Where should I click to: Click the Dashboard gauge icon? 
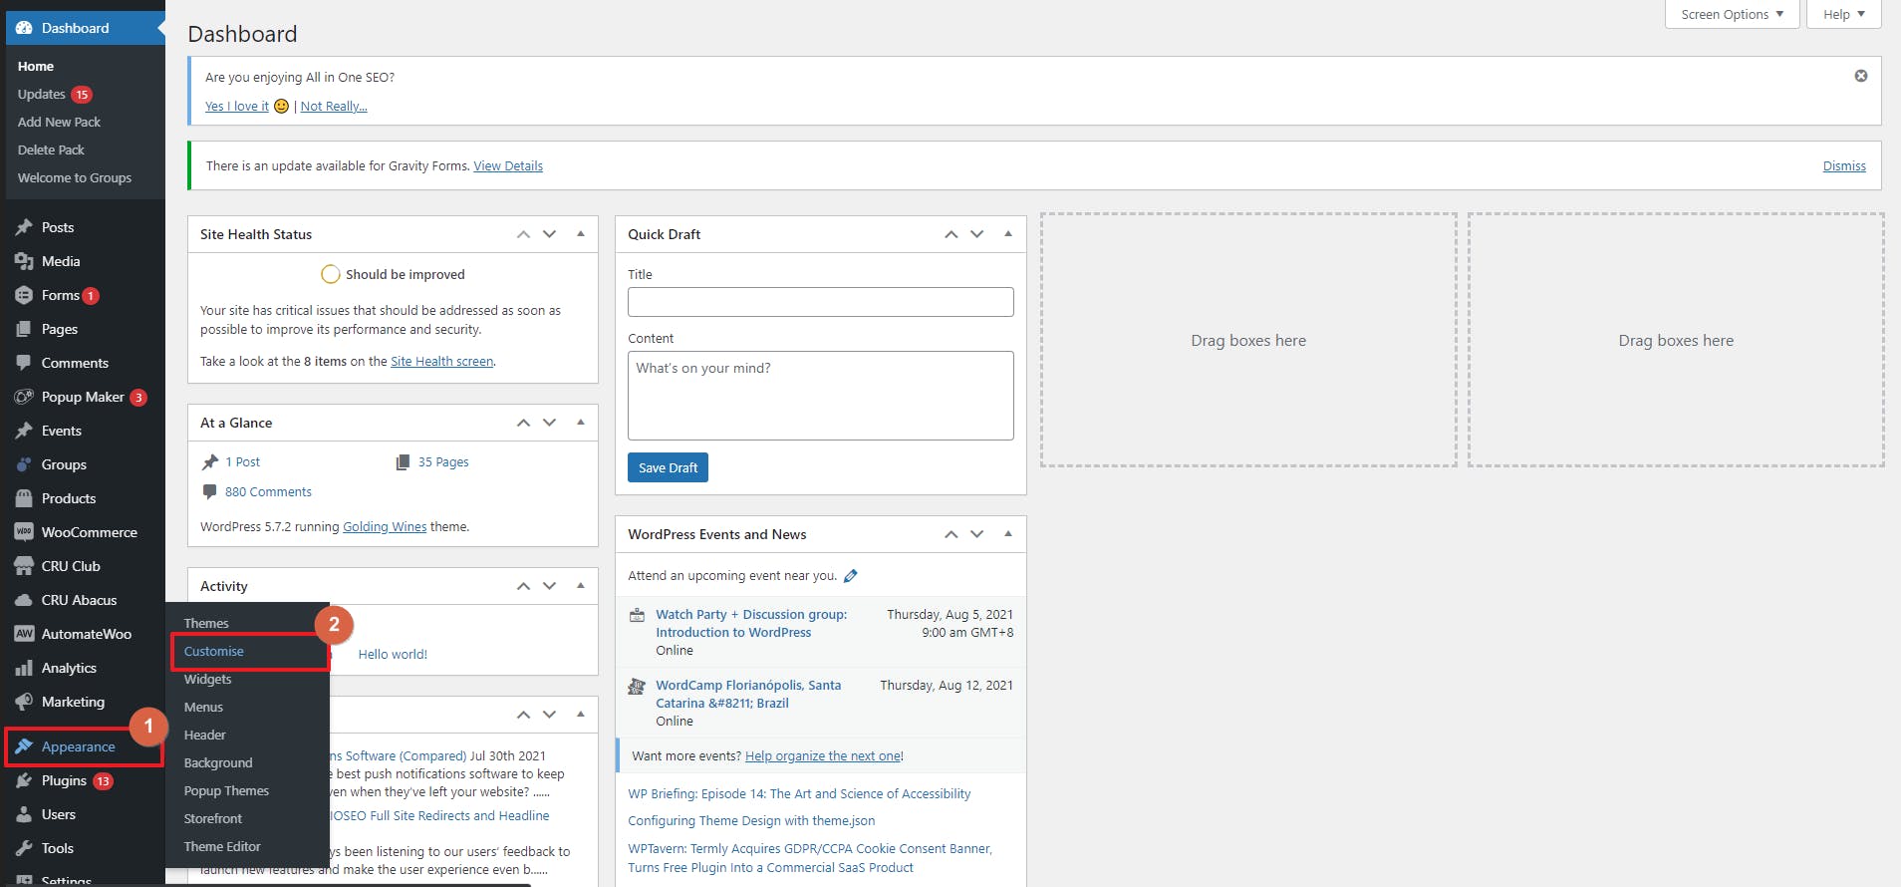pos(24,28)
